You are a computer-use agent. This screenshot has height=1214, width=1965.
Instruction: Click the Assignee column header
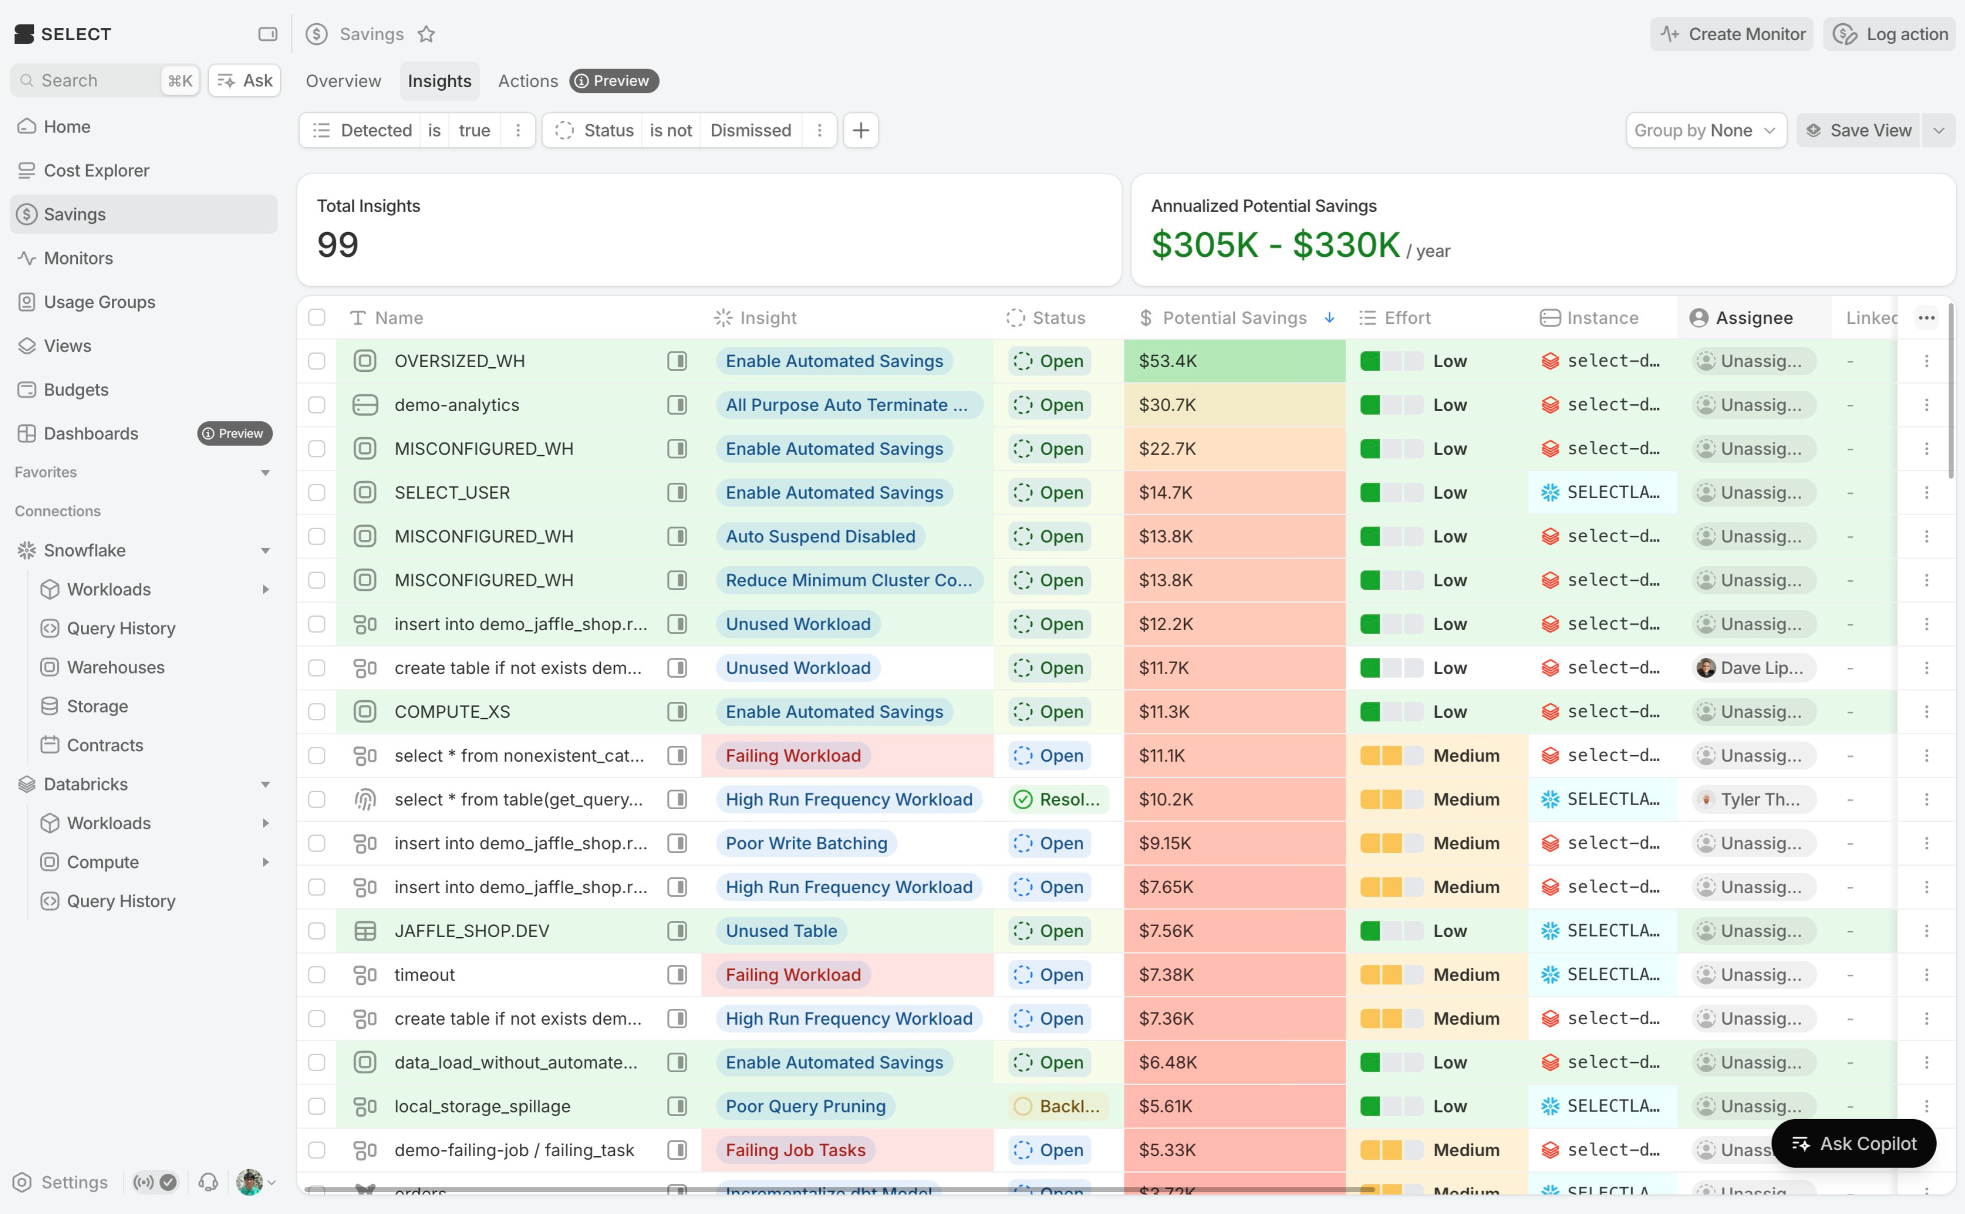[x=1753, y=318]
